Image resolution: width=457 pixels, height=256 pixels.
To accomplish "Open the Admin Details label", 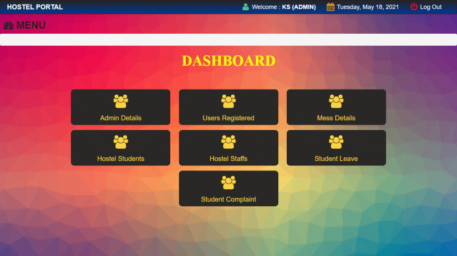I will click(x=121, y=118).
